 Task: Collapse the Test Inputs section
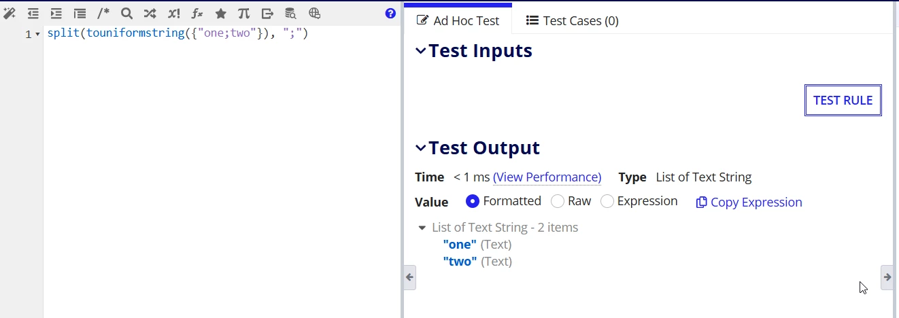coord(421,51)
